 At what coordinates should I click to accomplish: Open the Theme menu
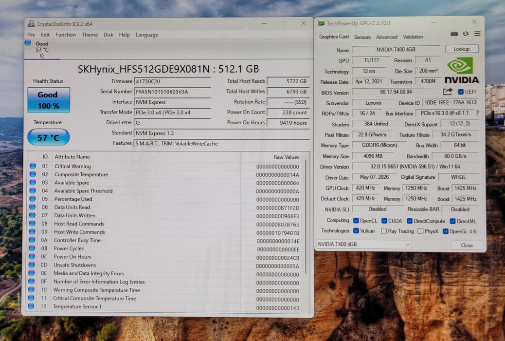[90, 35]
